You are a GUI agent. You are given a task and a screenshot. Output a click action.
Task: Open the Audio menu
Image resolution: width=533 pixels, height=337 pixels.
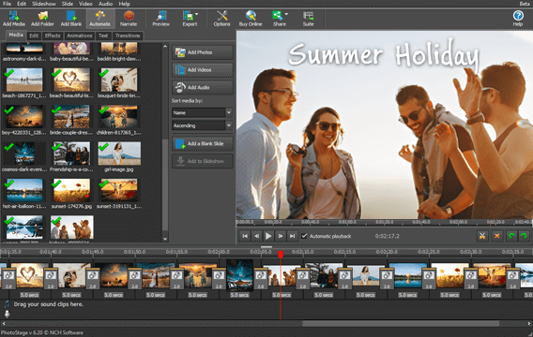(x=105, y=4)
